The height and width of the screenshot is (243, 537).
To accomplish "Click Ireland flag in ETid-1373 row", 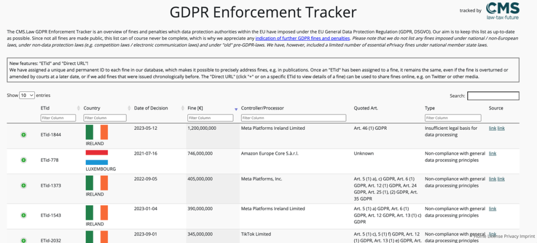I will coord(96,183).
